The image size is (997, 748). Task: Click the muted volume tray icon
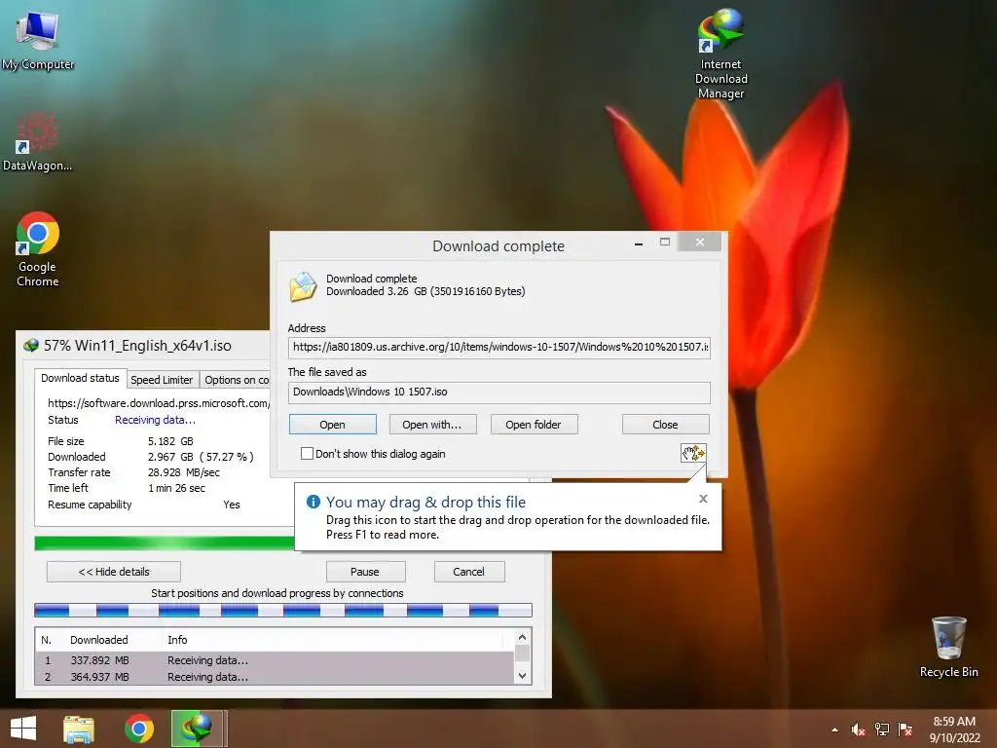pyautogui.click(x=859, y=729)
